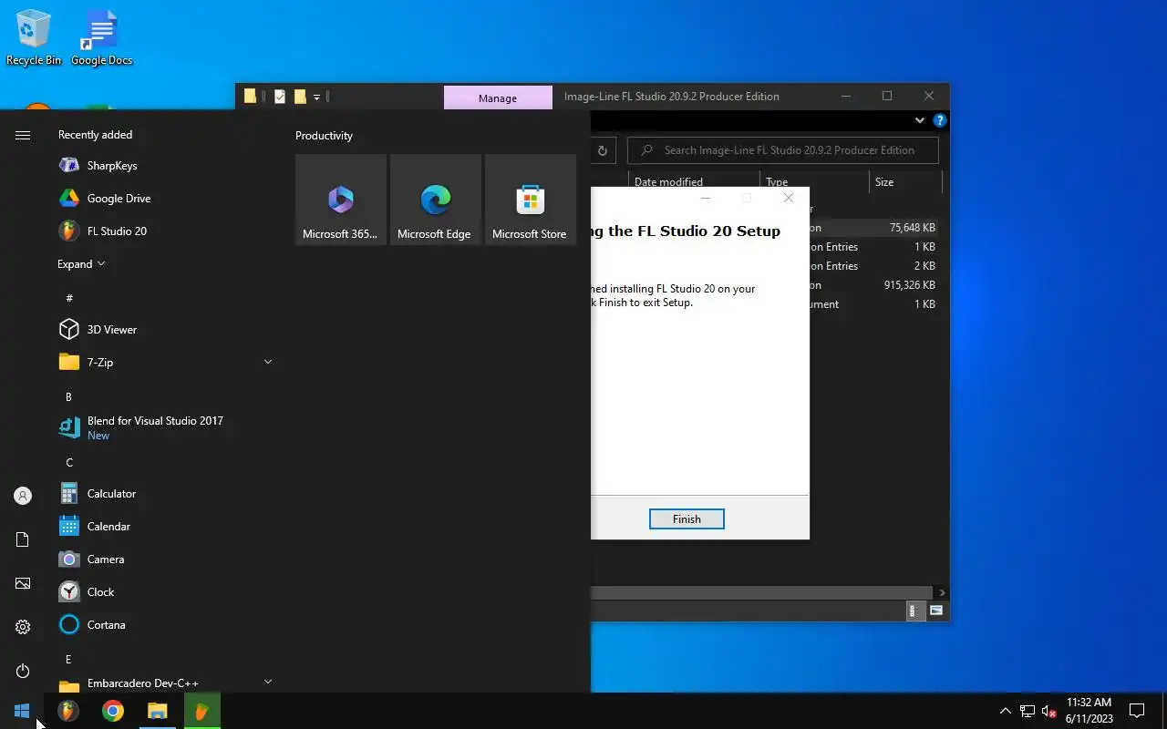Sort files by Size column

(x=904, y=182)
